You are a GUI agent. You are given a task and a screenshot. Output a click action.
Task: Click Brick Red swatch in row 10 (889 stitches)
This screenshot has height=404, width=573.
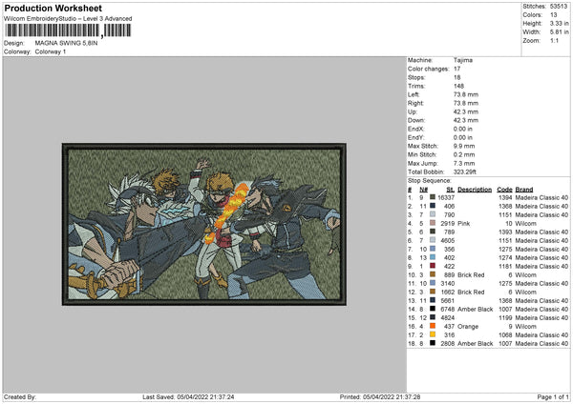point(433,274)
